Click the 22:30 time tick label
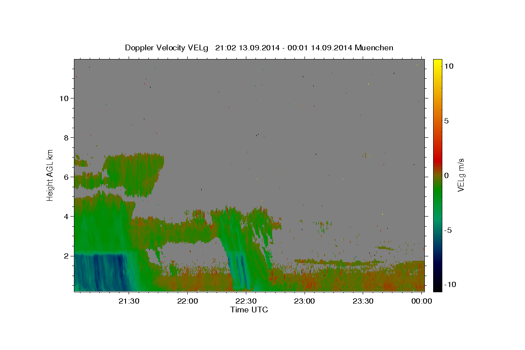The image size is (525, 350). pos(246,301)
